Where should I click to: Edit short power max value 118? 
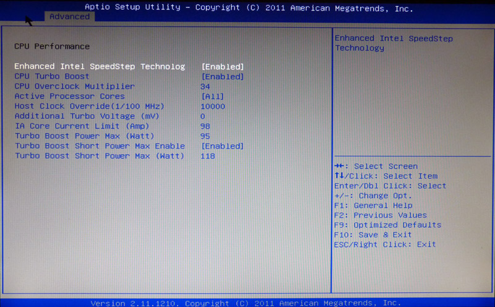[208, 156]
